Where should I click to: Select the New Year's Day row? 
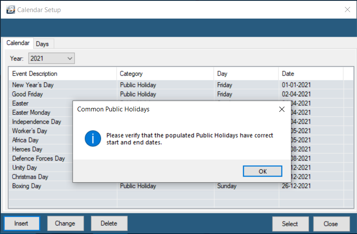(181, 85)
